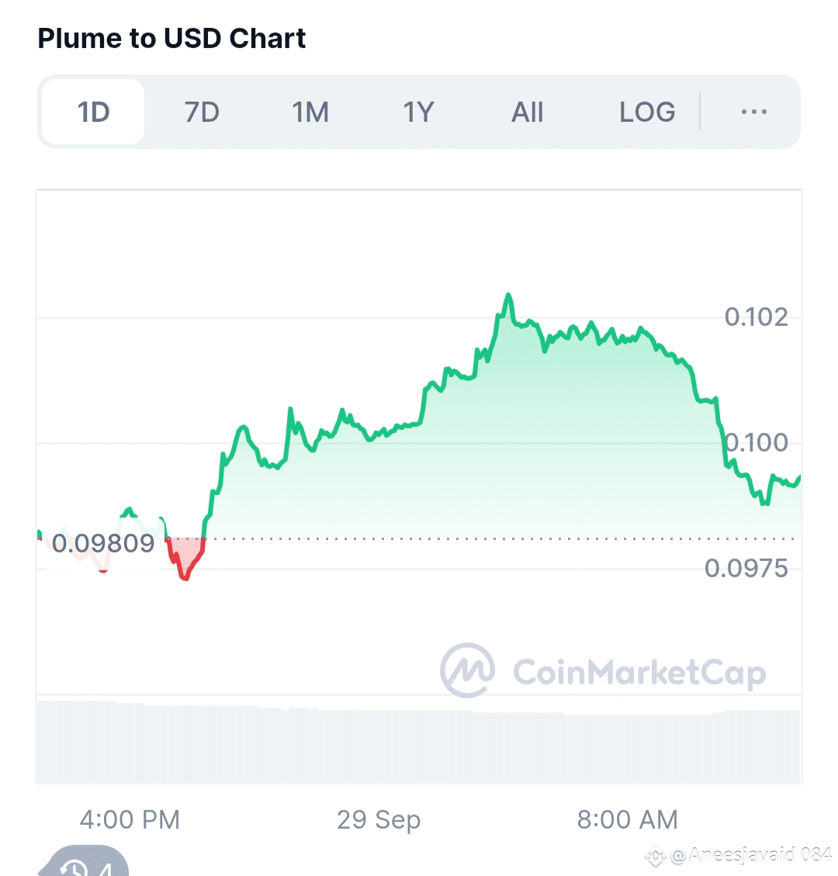Viewport: 838px width, 876px height.
Task: Click the 0.0975 price axis label
Action: tap(746, 569)
